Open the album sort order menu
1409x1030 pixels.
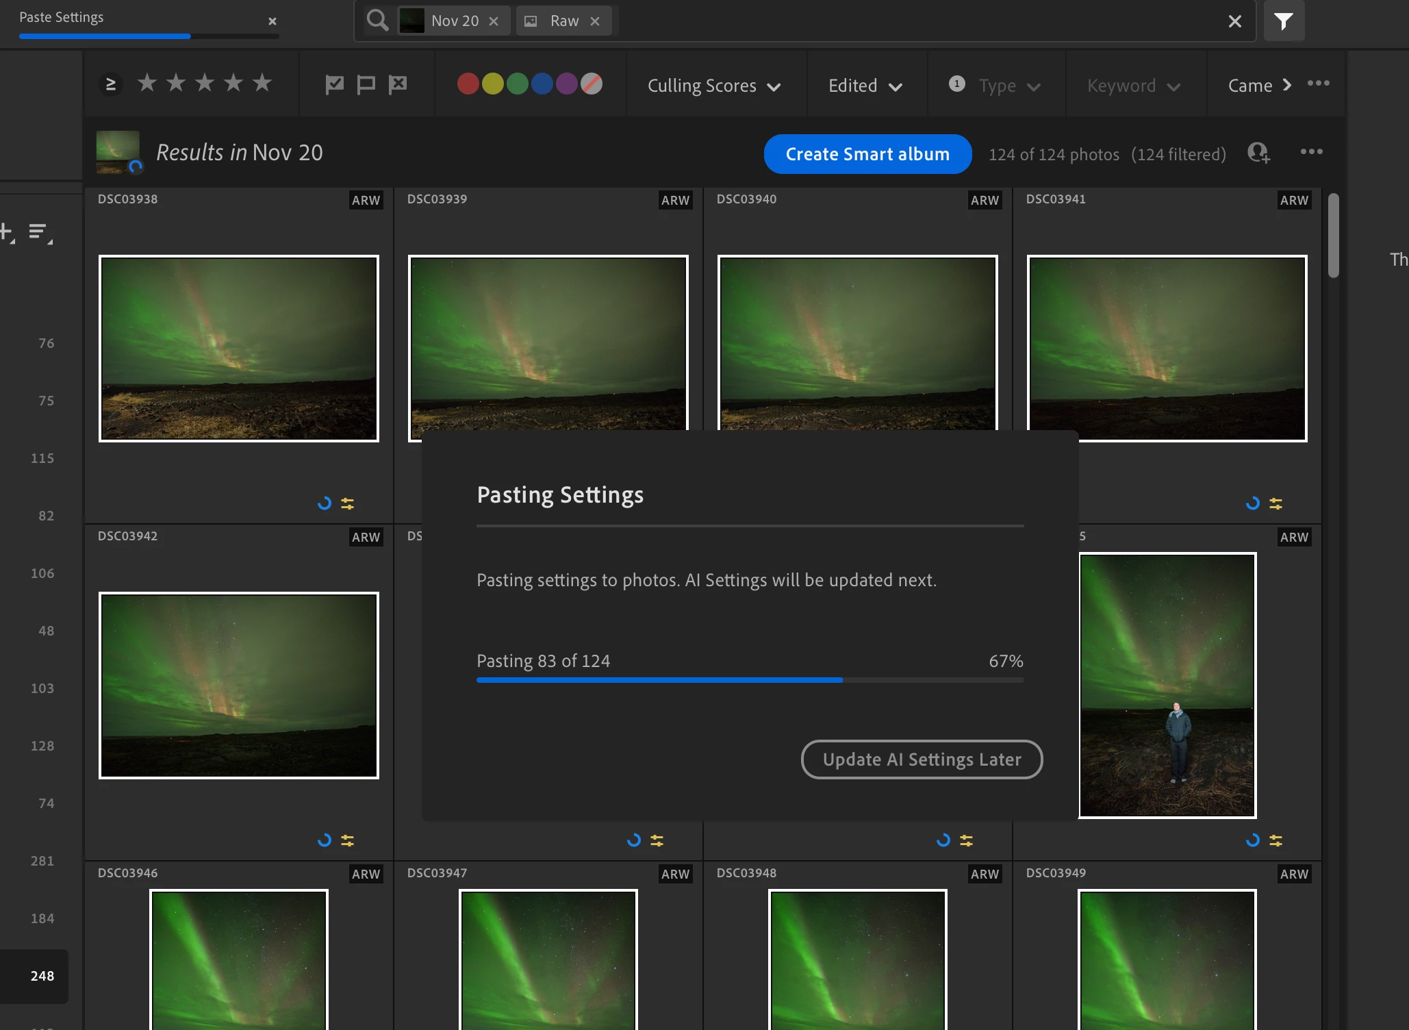(40, 233)
